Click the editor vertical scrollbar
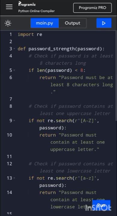Image resolution: width=117 pixels, height=216 pixels. (x=116, y=76)
